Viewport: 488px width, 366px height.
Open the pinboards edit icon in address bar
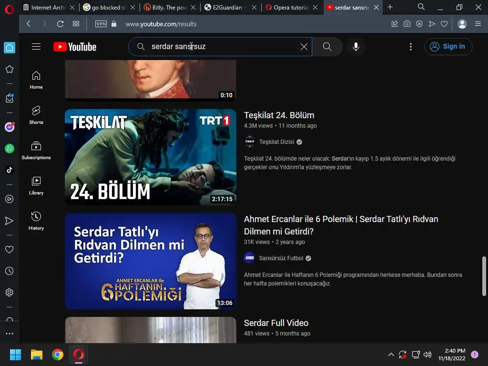[394, 24]
